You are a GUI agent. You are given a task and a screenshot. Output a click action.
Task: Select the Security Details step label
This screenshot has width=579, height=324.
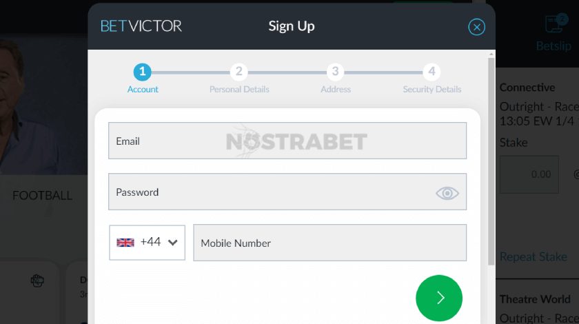tap(432, 90)
